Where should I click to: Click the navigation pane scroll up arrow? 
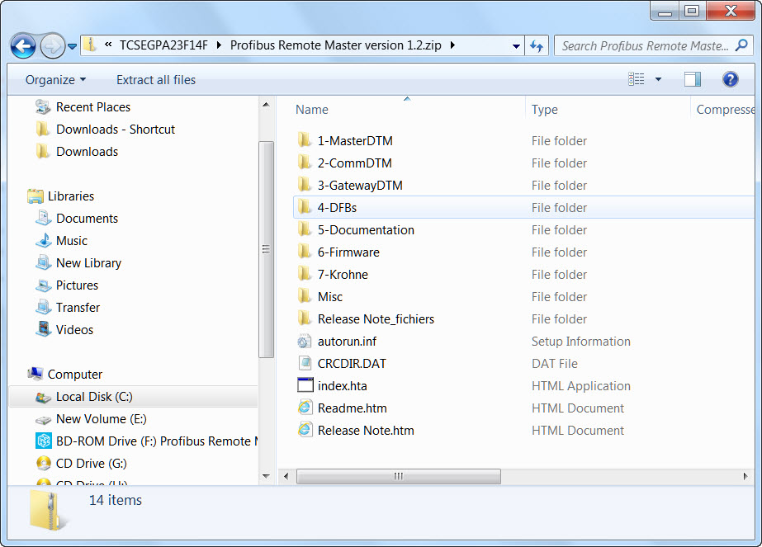(266, 105)
